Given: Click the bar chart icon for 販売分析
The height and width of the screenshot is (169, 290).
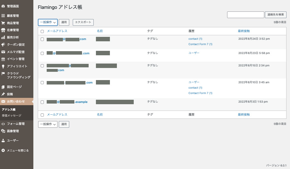Looking at the screenshot, I should (x=3, y=37).
